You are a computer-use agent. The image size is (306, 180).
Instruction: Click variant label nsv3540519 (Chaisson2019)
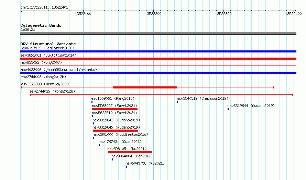click(x=203, y=98)
